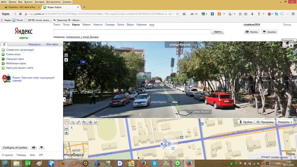The height and width of the screenshot is (167, 297).
Task: Open the Справочник организаций link
Action: tap(20, 50)
